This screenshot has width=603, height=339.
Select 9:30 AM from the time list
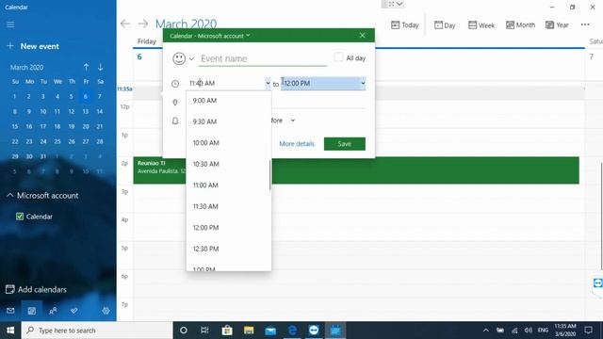[229, 121]
